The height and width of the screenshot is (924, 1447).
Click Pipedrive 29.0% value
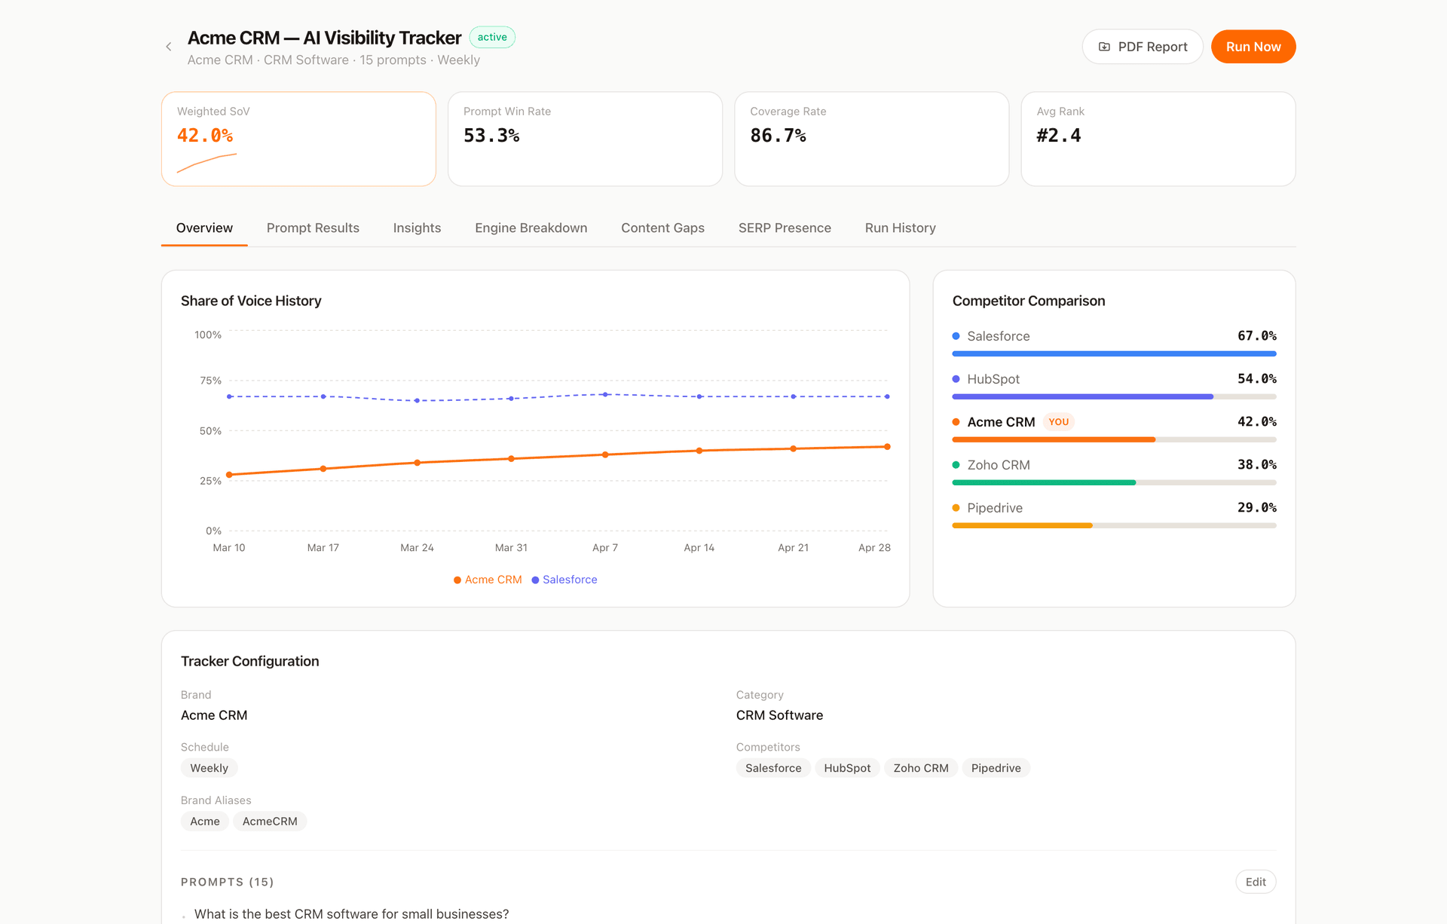1256,508
